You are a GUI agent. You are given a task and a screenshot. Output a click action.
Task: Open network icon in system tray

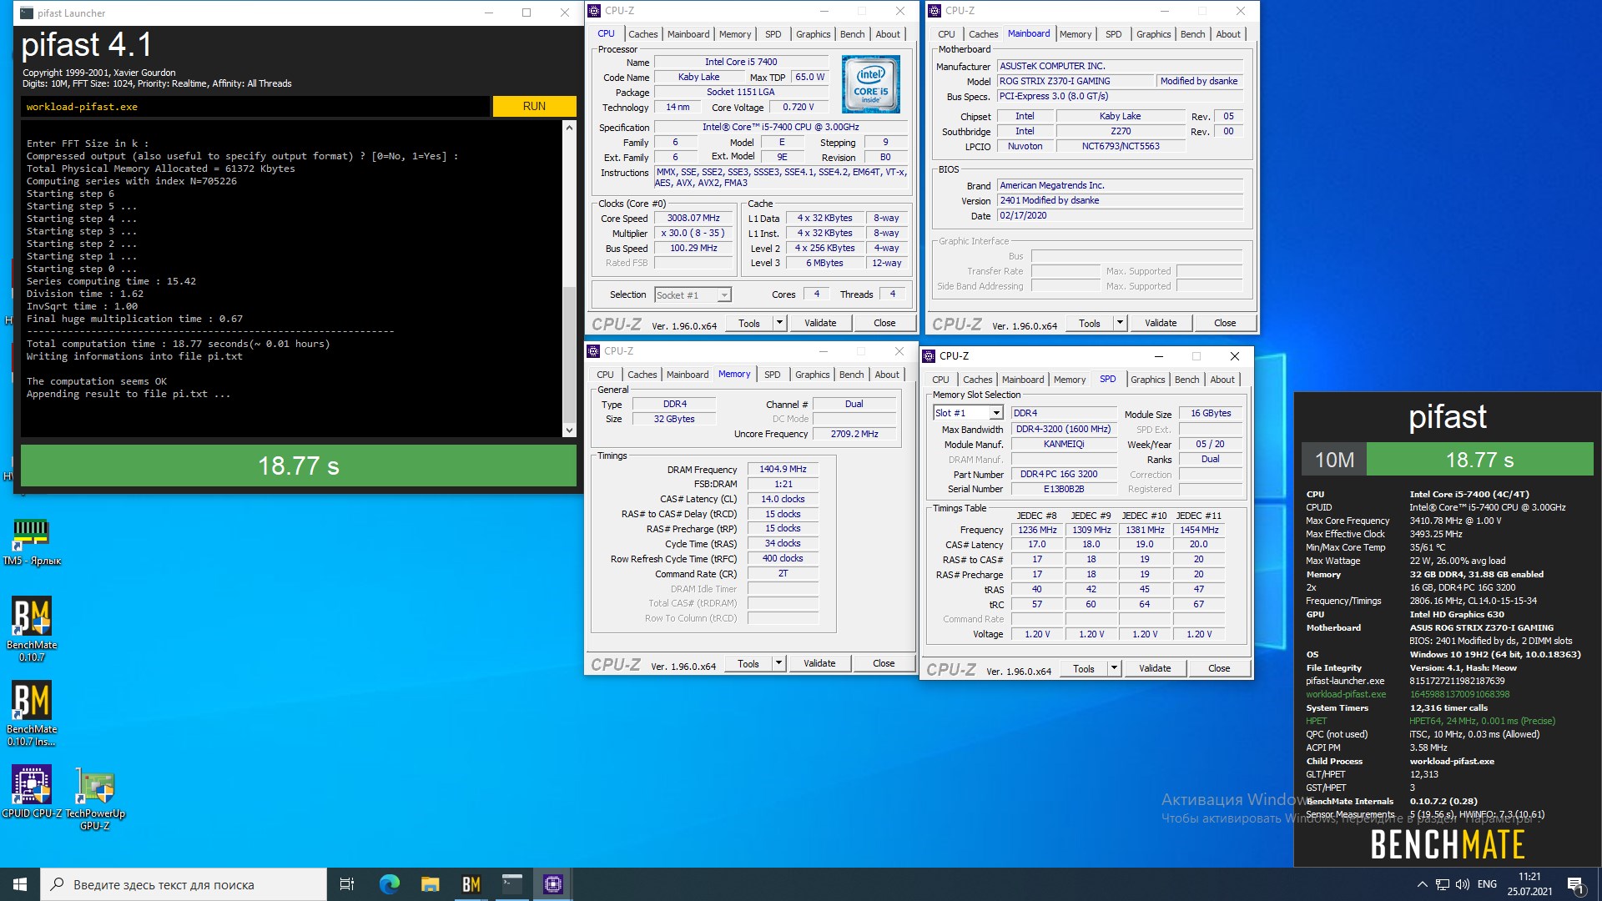[x=1442, y=884]
